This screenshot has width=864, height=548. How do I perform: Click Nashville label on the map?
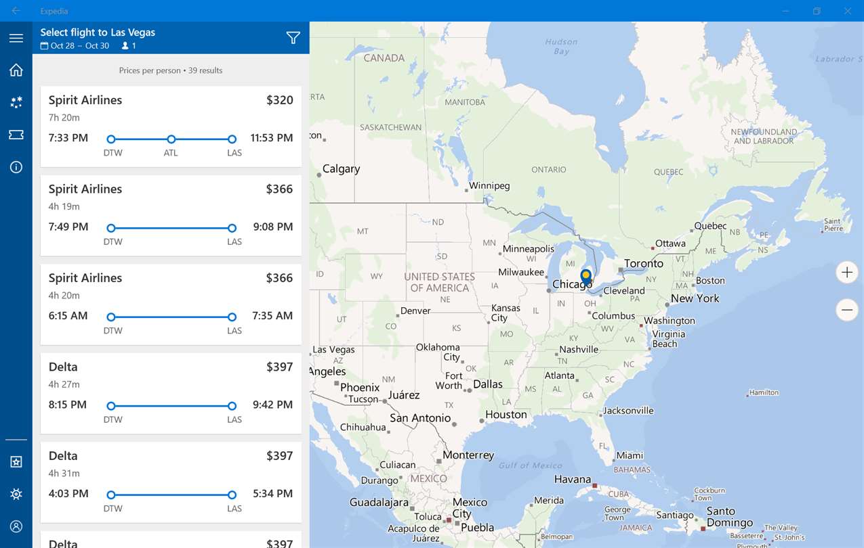click(579, 350)
